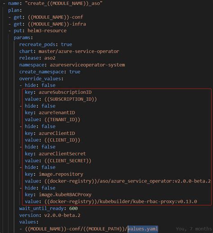Click chart master/azure-service-operator value
Screen dimensions: 213x233
point(79,51)
